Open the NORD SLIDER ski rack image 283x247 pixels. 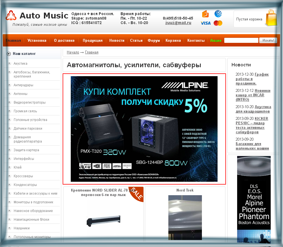coord(103,221)
